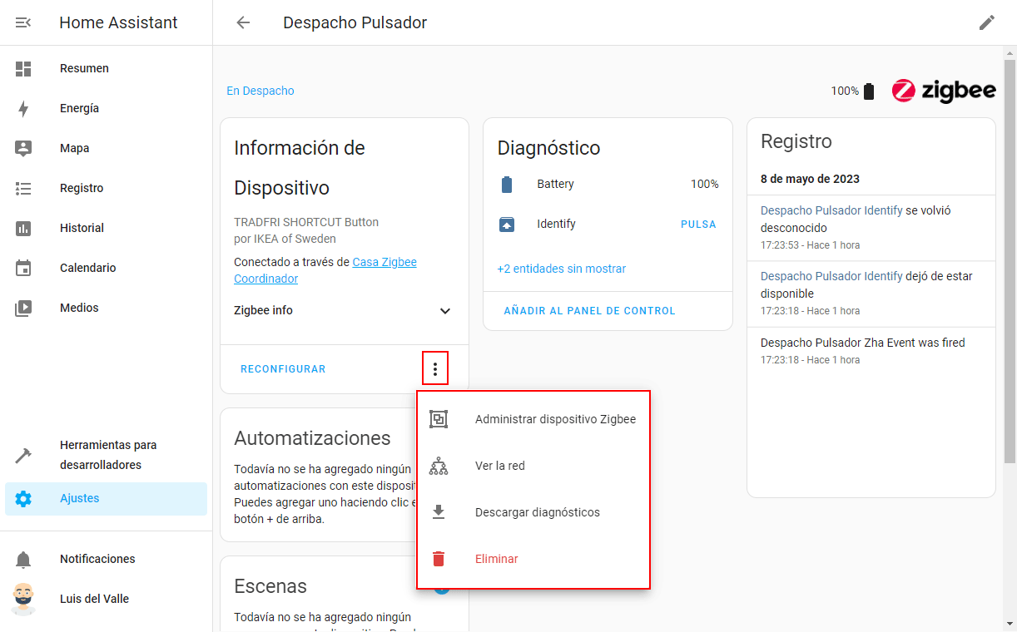Viewport: 1017px width, 632px height.
Task: Click the Herramientas para desarrolladores hammer icon
Action: coord(23,455)
